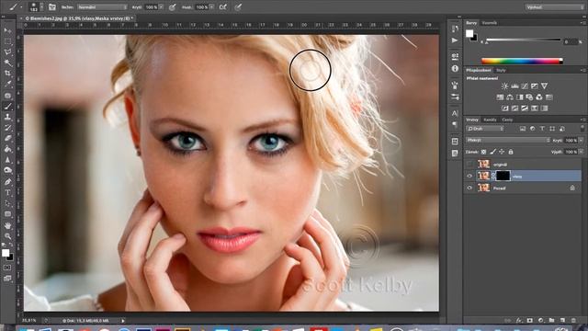Image resolution: width=588 pixels, height=331 pixels.
Task: Select the Paint Bucket tool
Action: [x=7, y=149]
